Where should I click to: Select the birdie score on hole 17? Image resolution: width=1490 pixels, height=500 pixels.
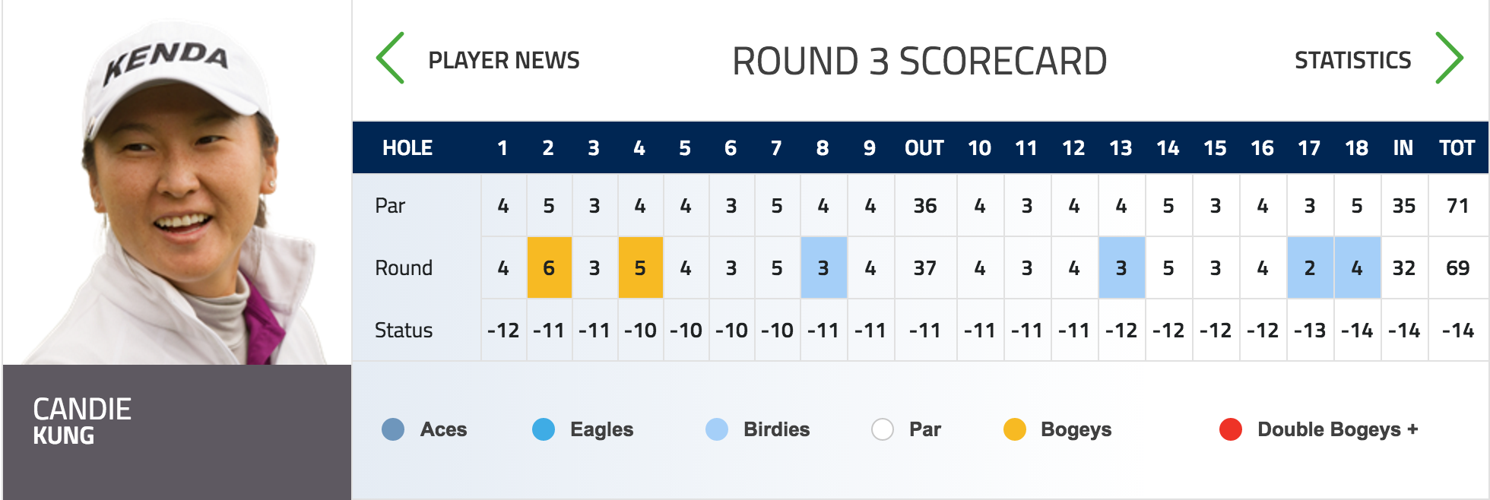(1310, 267)
